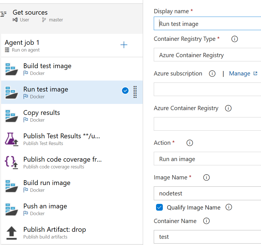261x245 pixels.
Task: Click the 'master' branch label
Action: 56,20
